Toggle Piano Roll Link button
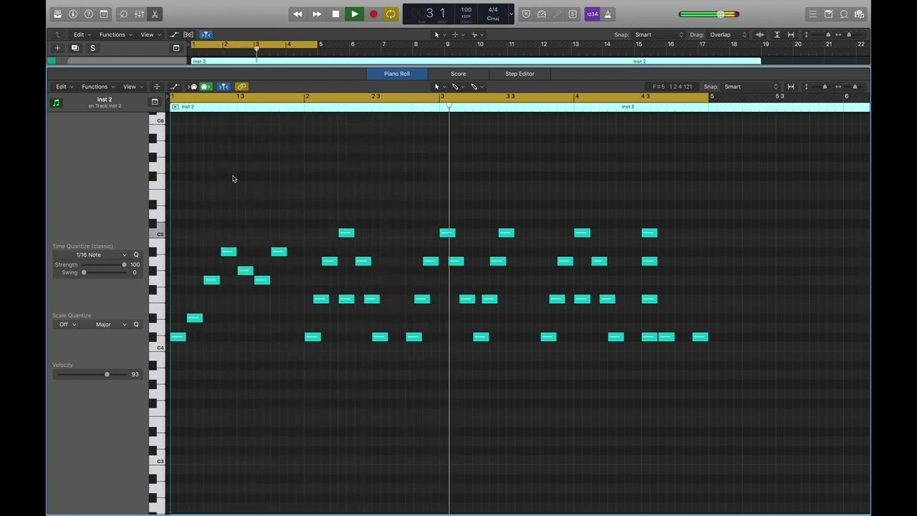The height and width of the screenshot is (516, 917). pos(241,87)
